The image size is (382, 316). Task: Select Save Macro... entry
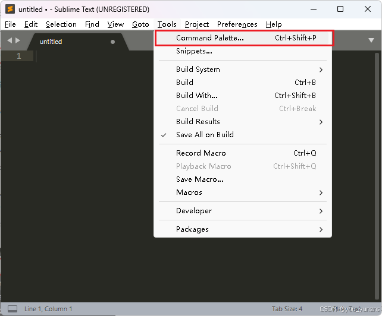click(243, 179)
